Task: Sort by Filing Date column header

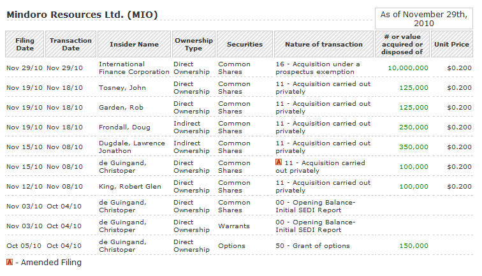Action: click(x=25, y=44)
